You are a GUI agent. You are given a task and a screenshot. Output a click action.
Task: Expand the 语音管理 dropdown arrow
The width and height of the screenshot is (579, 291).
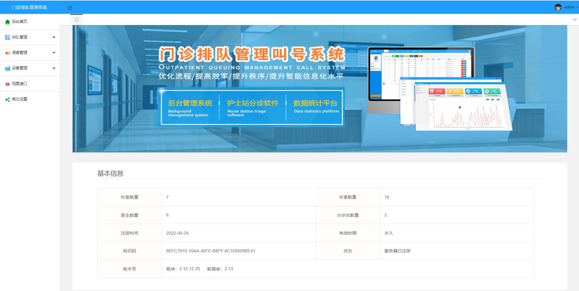pos(54,53)
